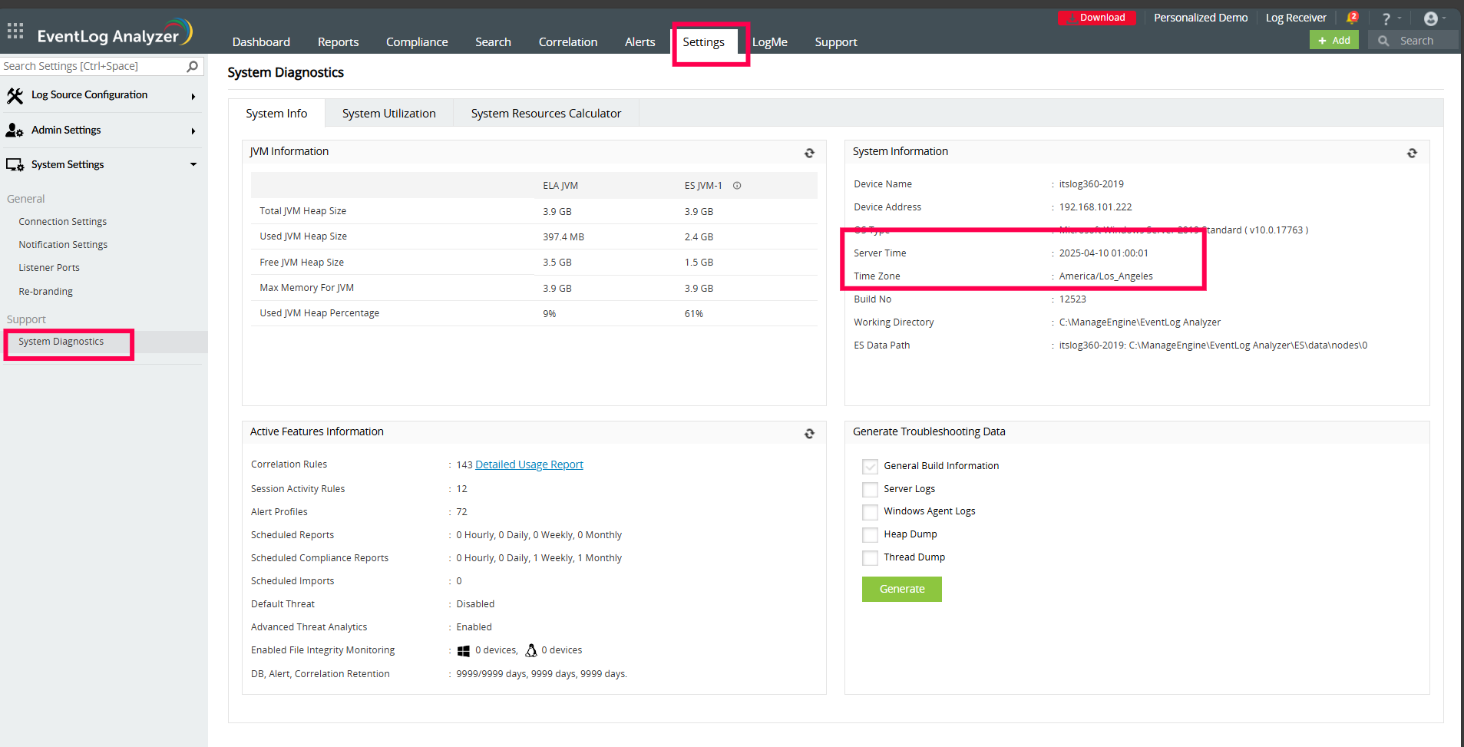Select Working Directory path value
This screenshot has height=747, width=1464.
(1139, 322)
